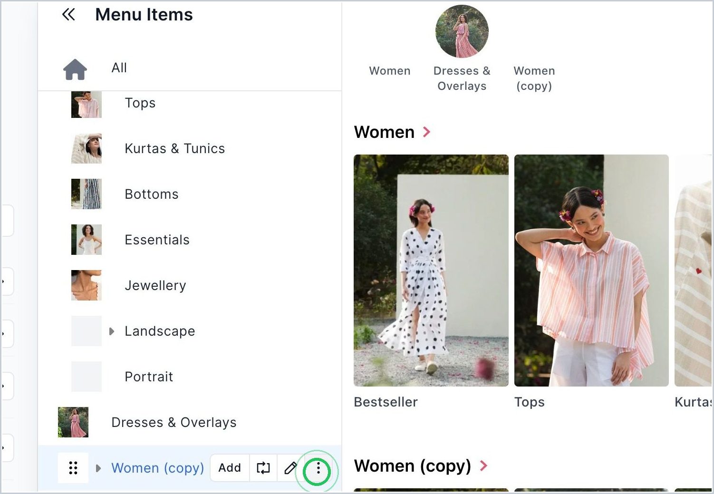Click the Add button on Women (copy) row
The image size is (714, 494).
230,468
